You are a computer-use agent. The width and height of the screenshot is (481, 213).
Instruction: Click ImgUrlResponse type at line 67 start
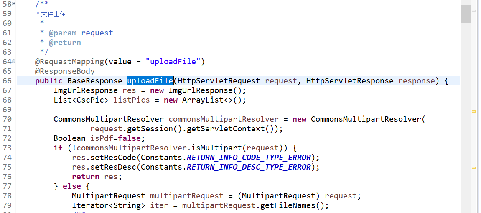(x=86, y=90)
